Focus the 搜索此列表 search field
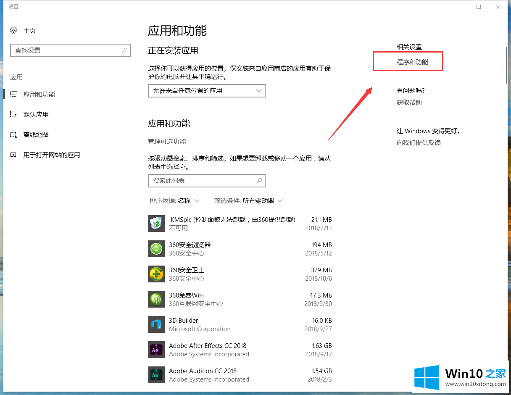The image size is (511, 395). pyautogui.click(x=207, y=180)
